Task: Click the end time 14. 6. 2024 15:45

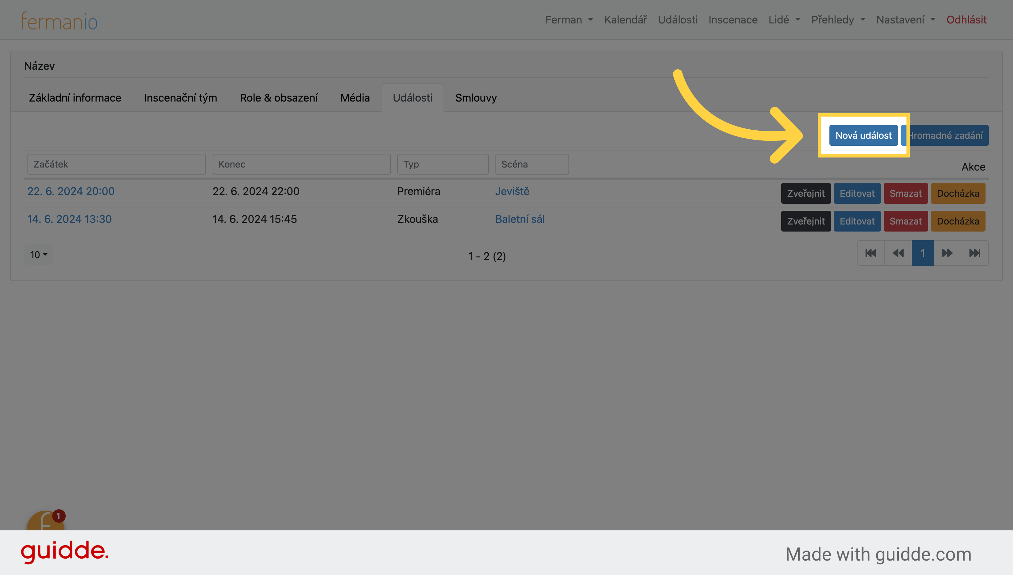Action: click(x=255, y=219)
